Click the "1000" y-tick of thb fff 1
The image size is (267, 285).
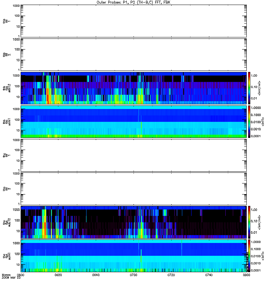(16, 6)
